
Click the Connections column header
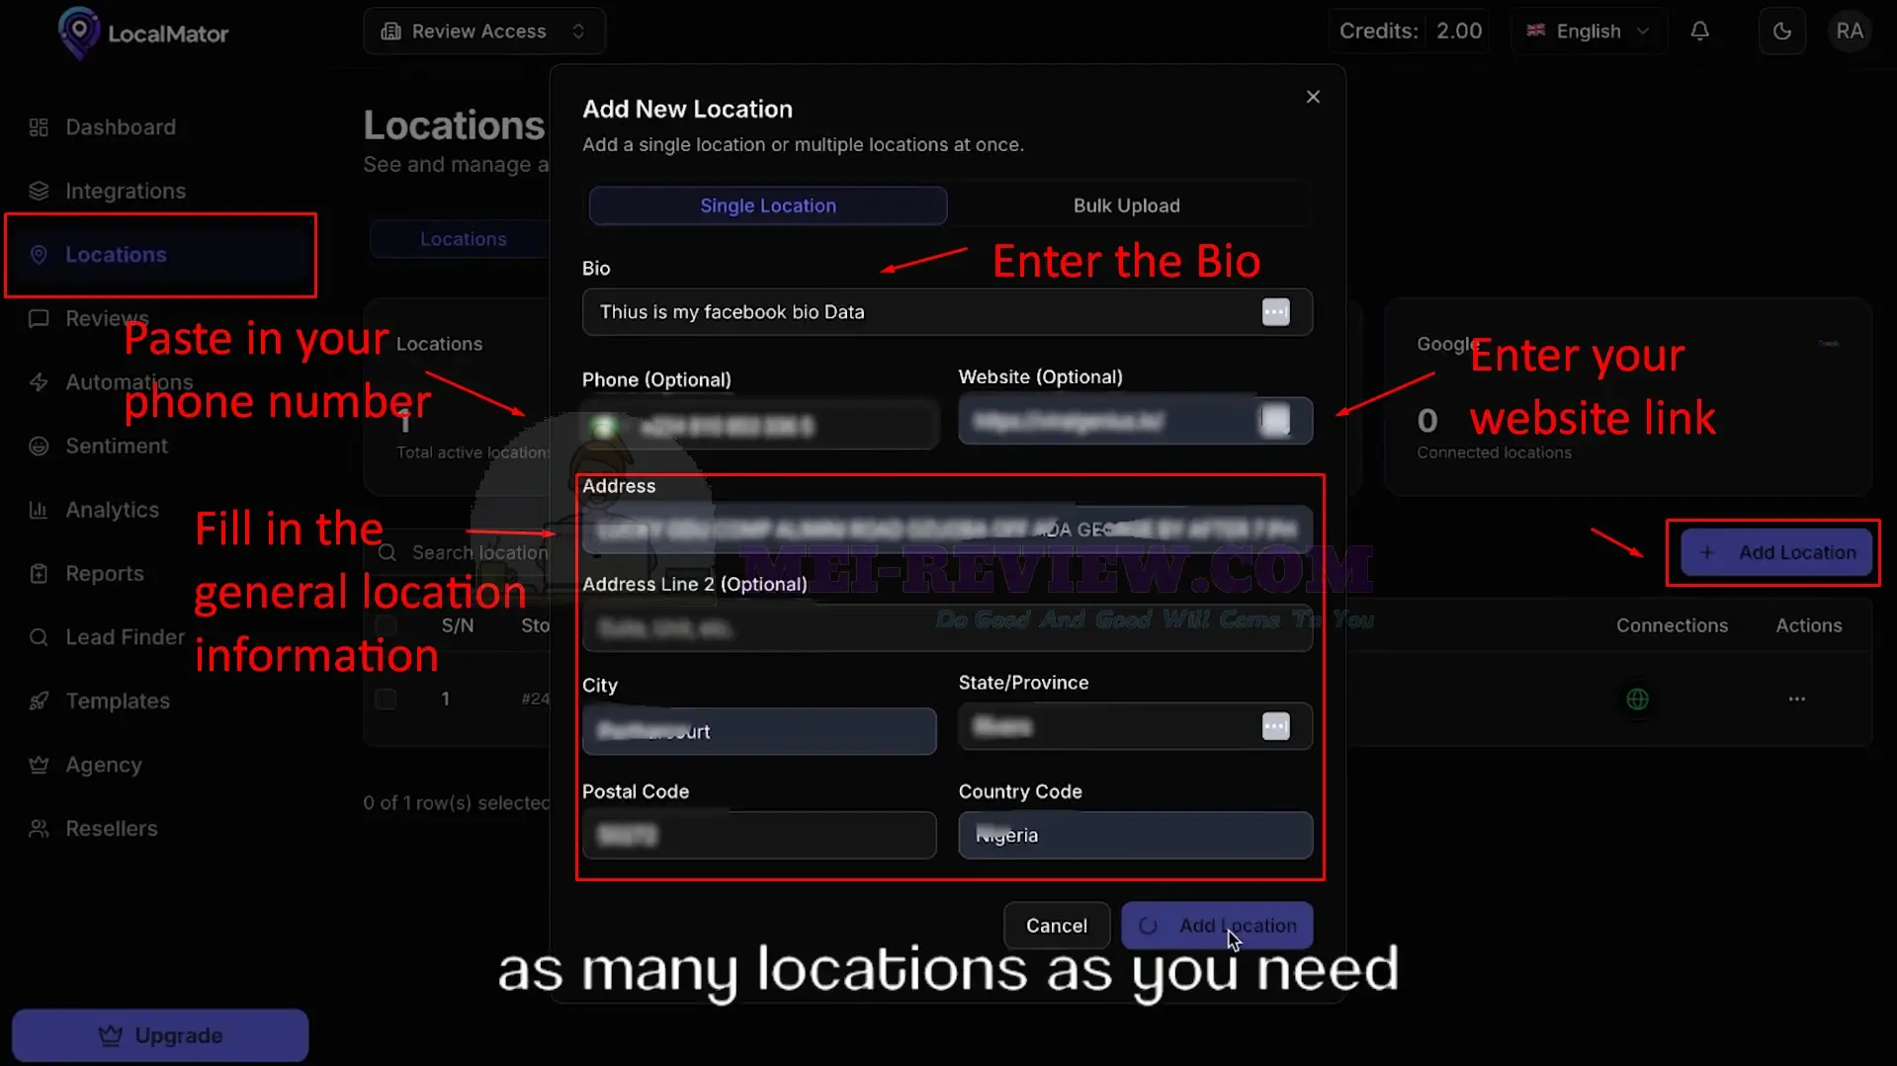[x=1672, y=625]
